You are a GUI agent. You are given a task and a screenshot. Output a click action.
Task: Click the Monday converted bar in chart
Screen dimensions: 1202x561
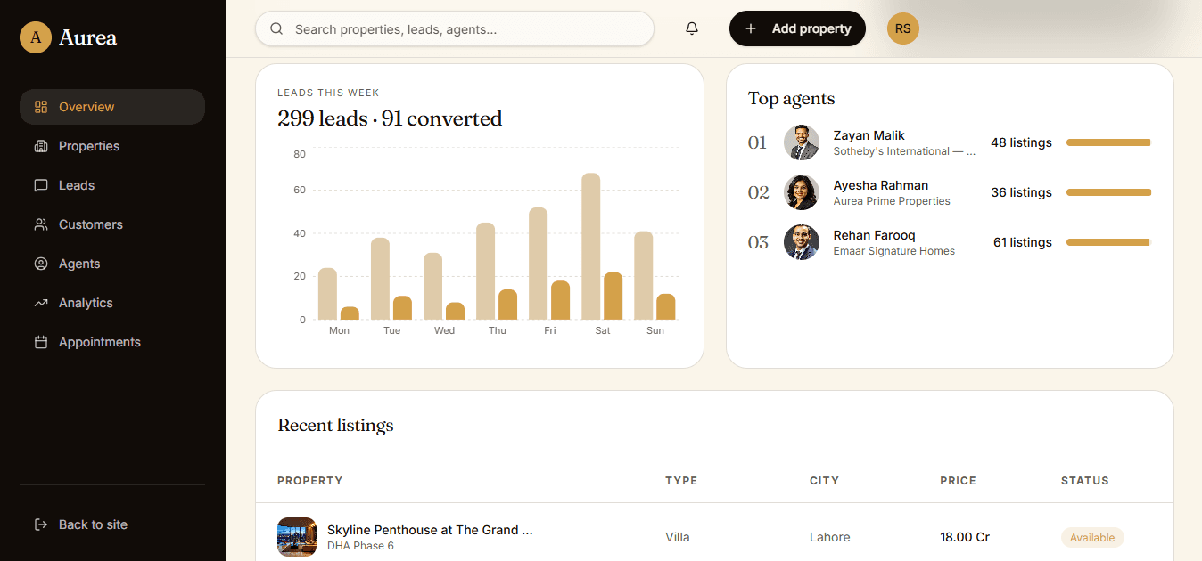click(350, 313)
